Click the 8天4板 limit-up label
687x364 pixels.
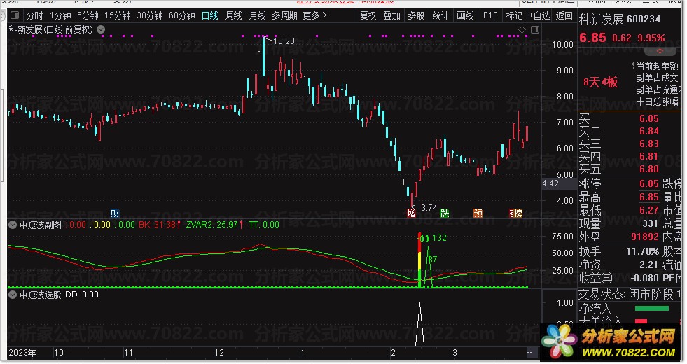point(600,83)
